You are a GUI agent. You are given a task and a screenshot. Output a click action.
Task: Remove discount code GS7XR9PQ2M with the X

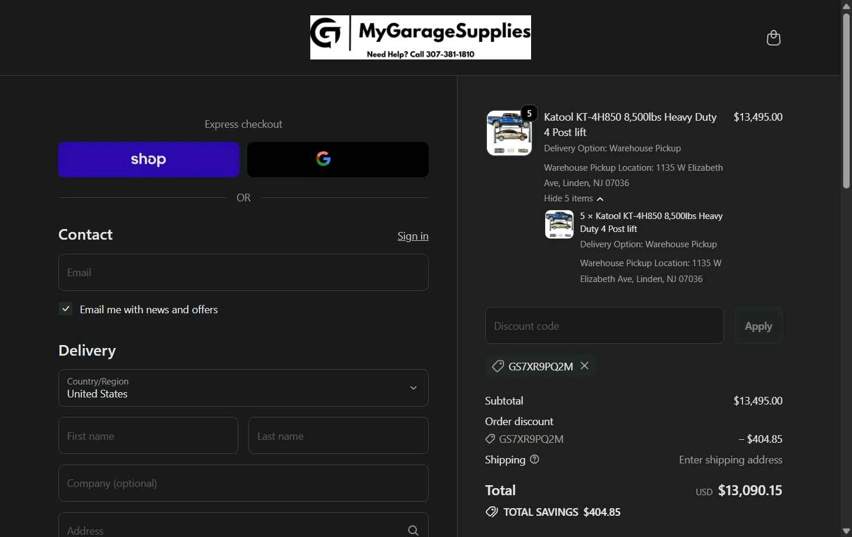coord(585,366)
